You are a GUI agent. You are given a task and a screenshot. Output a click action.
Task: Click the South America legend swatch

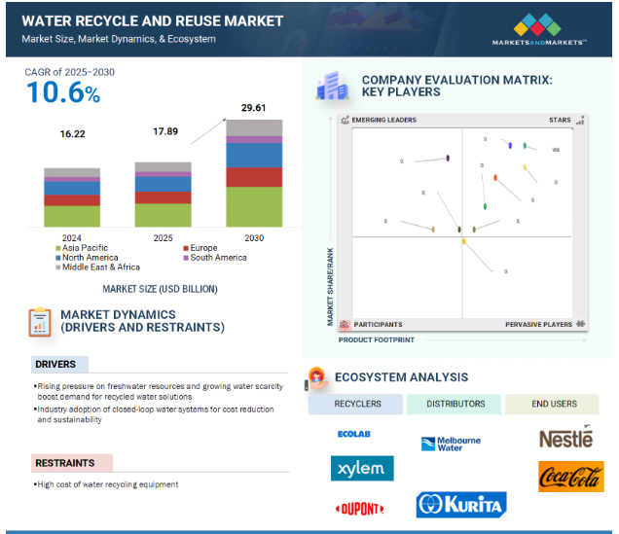[186, 258]
